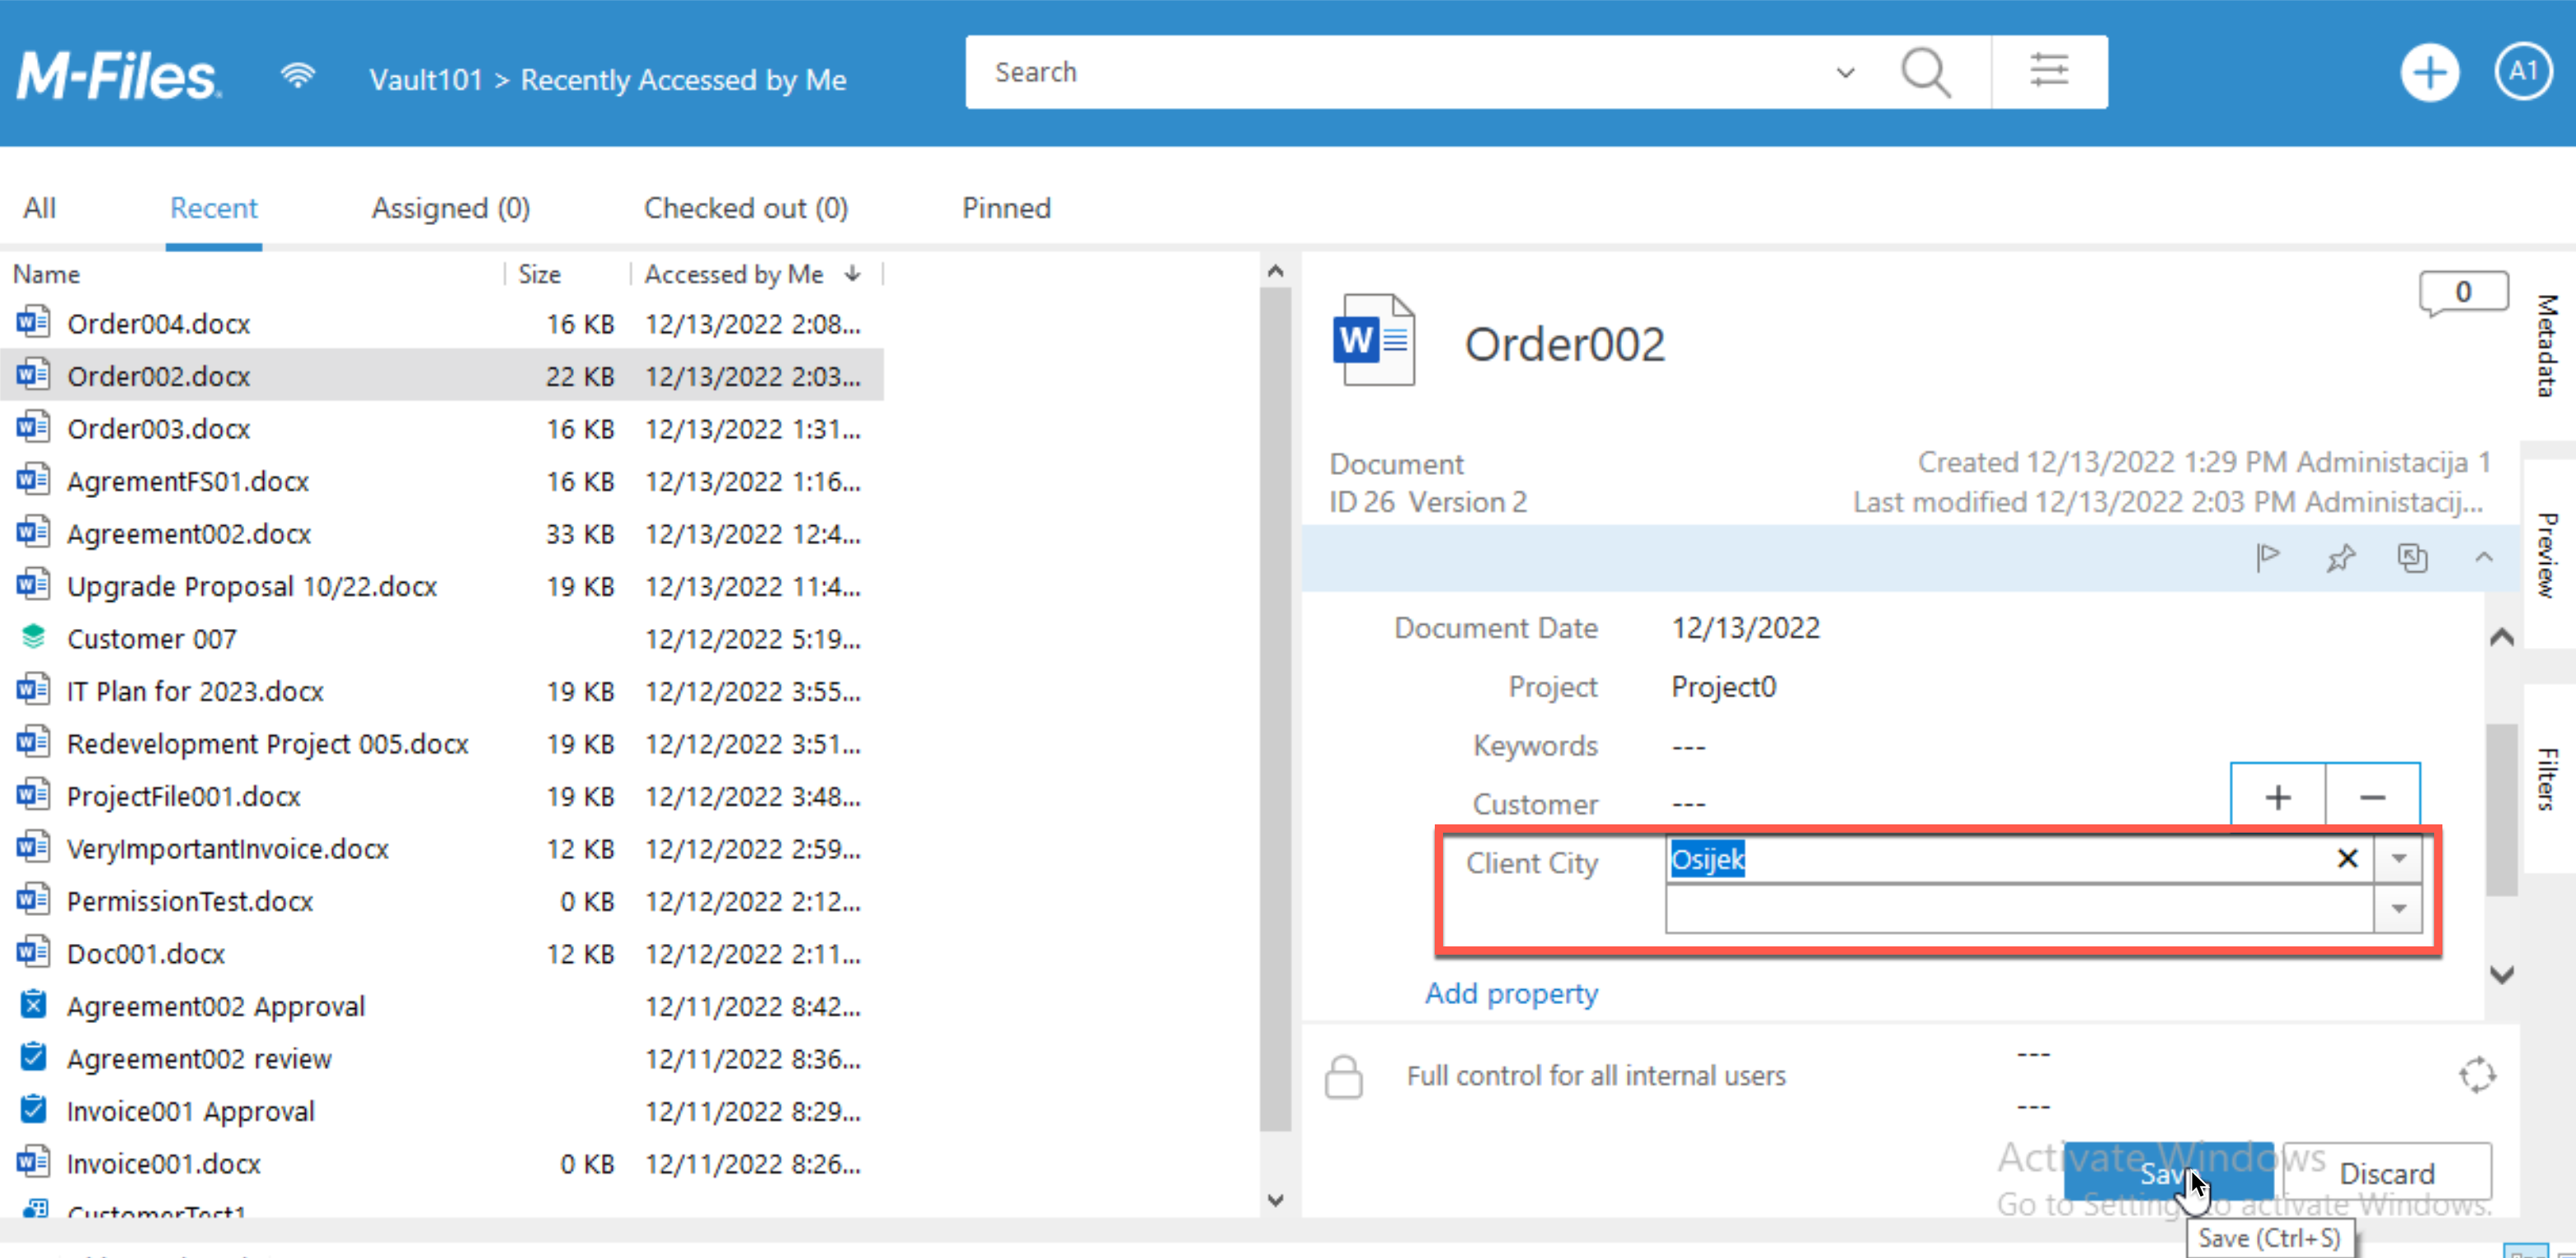The height and width of the screenshot is (1258, 2576).
Task: Click the connection status wifi icon
Action: [x=297, y=75]
